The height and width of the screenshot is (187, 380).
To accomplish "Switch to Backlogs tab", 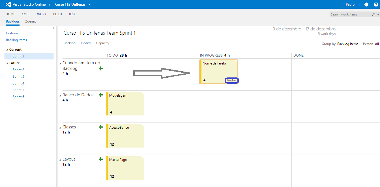I will [x=13, y=21].
